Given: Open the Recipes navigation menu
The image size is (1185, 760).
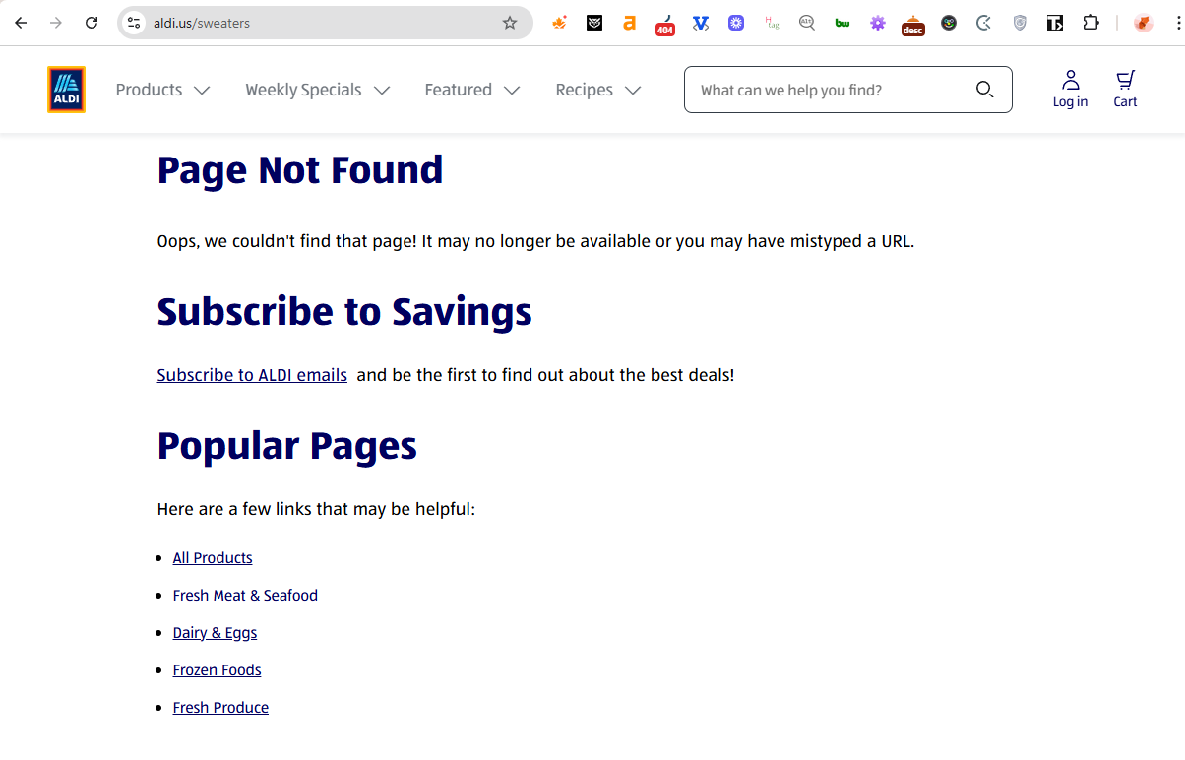Looking at the screenshot, I should click(597, 90).
